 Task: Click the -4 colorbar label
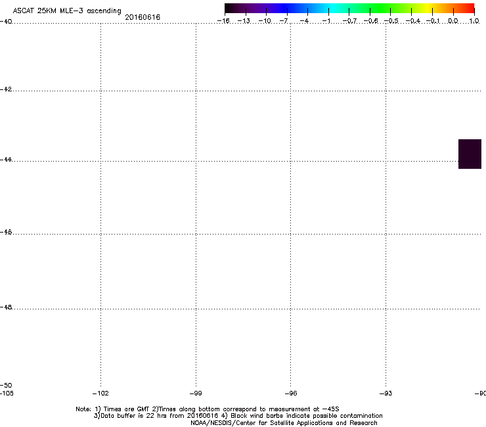point(304,21)
